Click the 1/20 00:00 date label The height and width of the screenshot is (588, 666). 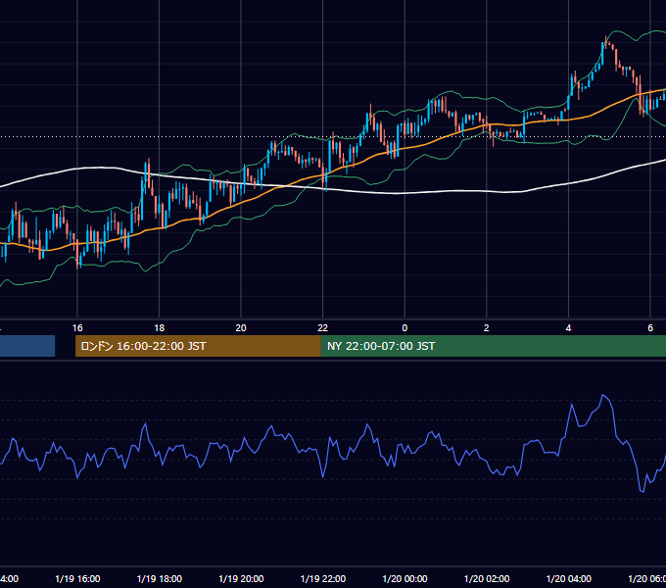point(404,578)
